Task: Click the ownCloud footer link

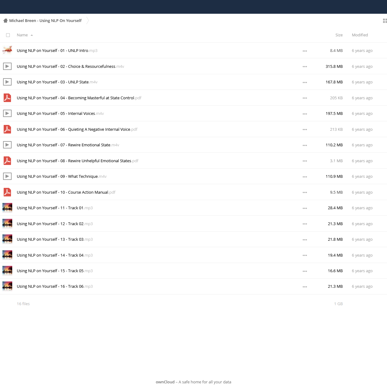Action: [x=165, y=382]
